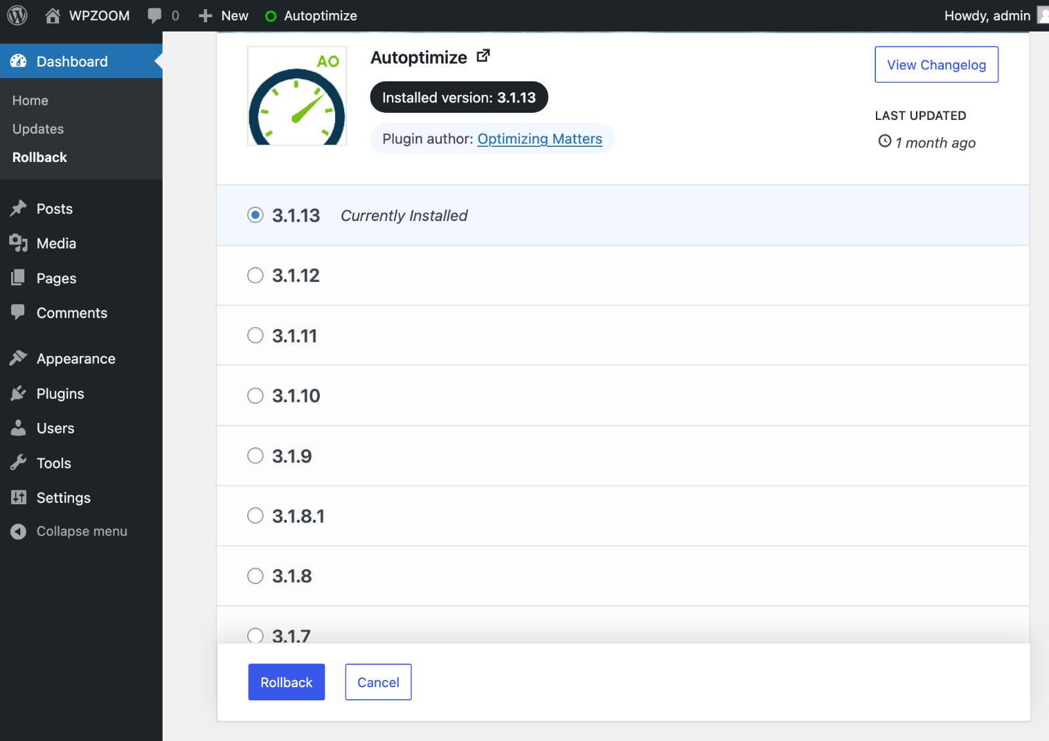Click the New plus icon in admin bar
The height and width of the screenshot is (741, 1049).
pos(205,16)
